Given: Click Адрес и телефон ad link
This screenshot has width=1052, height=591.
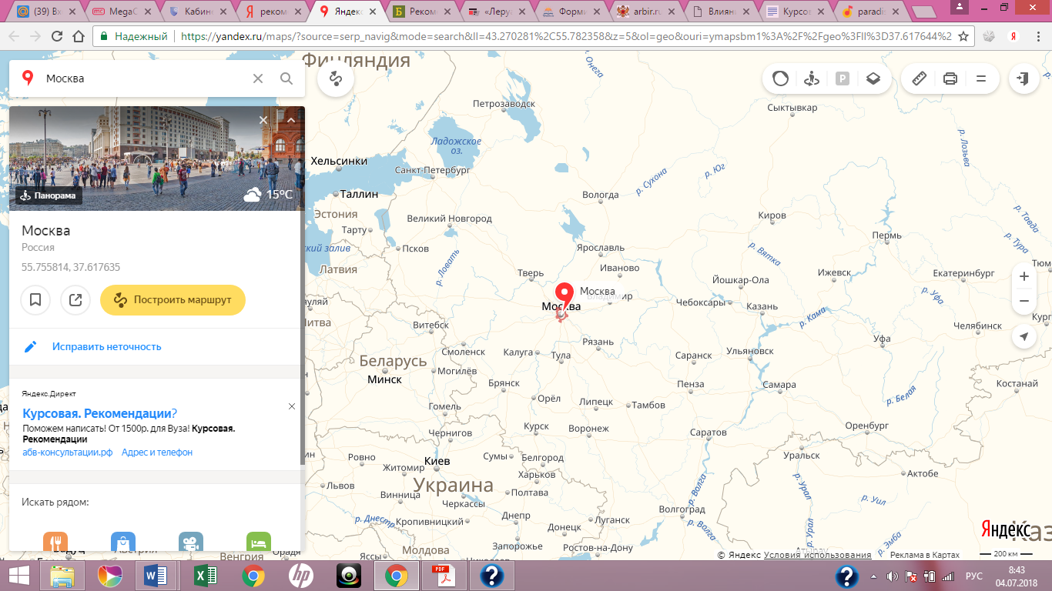Looking at the screenshot, I should pos(157,452).
